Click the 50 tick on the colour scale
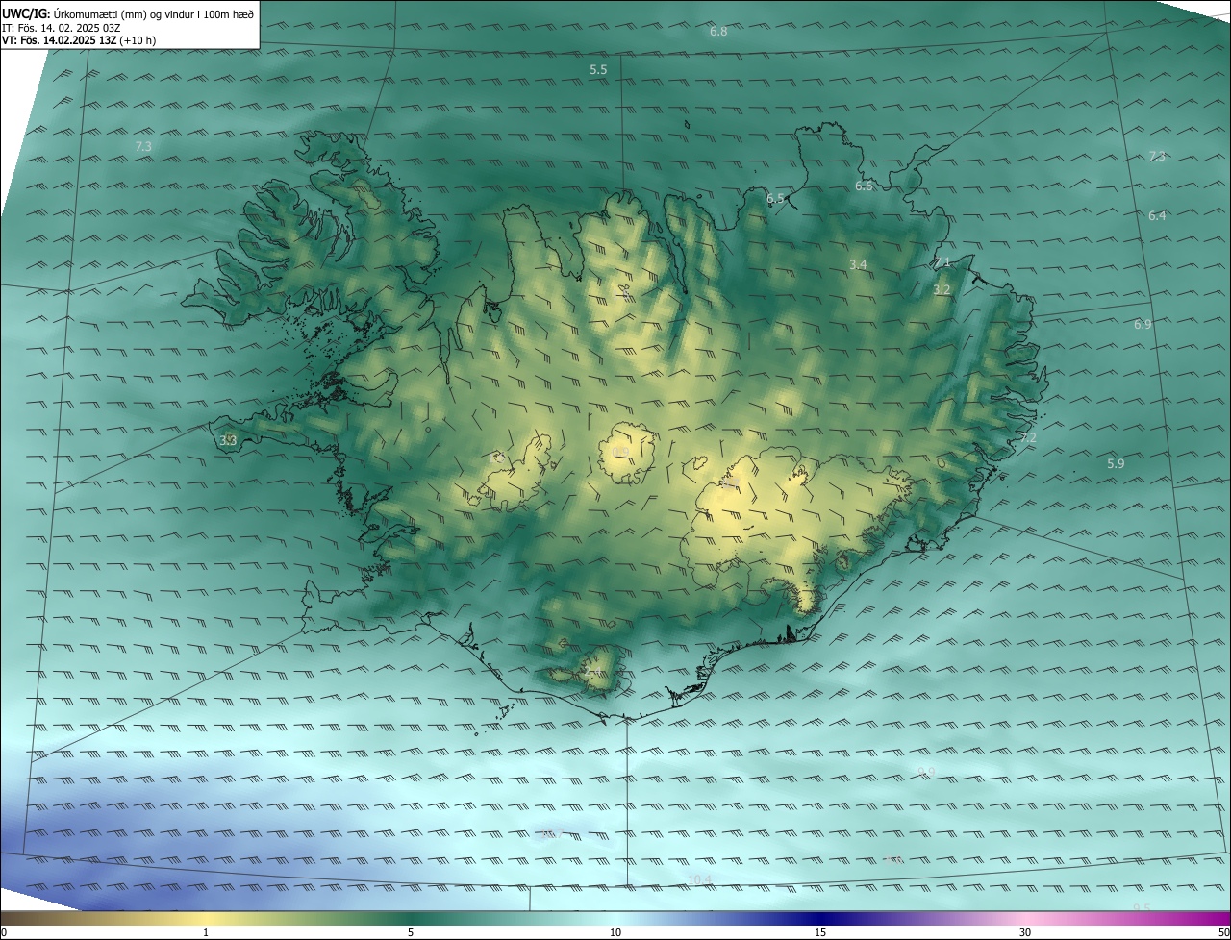This screenshot has height=940, width=1231. pyautogui.click(x=1223, y=932)
